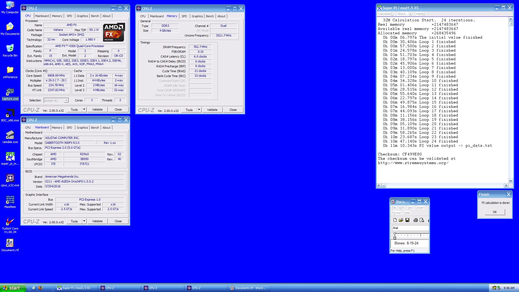
Task: Open the File menu in WordPad
Action: pos(394,208)
